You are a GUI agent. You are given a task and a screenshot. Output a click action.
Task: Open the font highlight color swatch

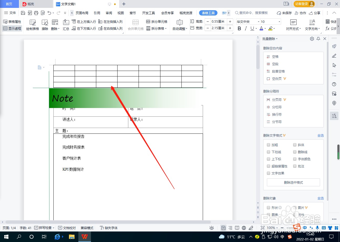(270, 28)
